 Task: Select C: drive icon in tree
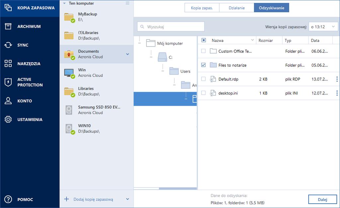162,57
